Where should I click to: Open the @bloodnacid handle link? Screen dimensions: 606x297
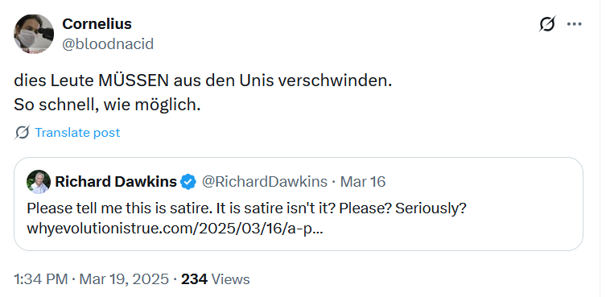108,44
